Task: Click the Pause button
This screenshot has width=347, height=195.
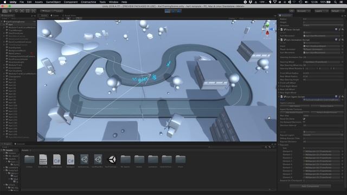Action: 173,11
